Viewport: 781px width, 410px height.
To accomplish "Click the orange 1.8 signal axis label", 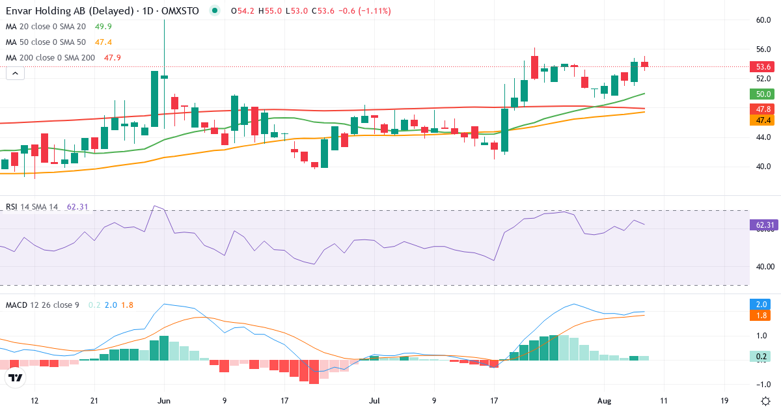I will tap(761, 316).
